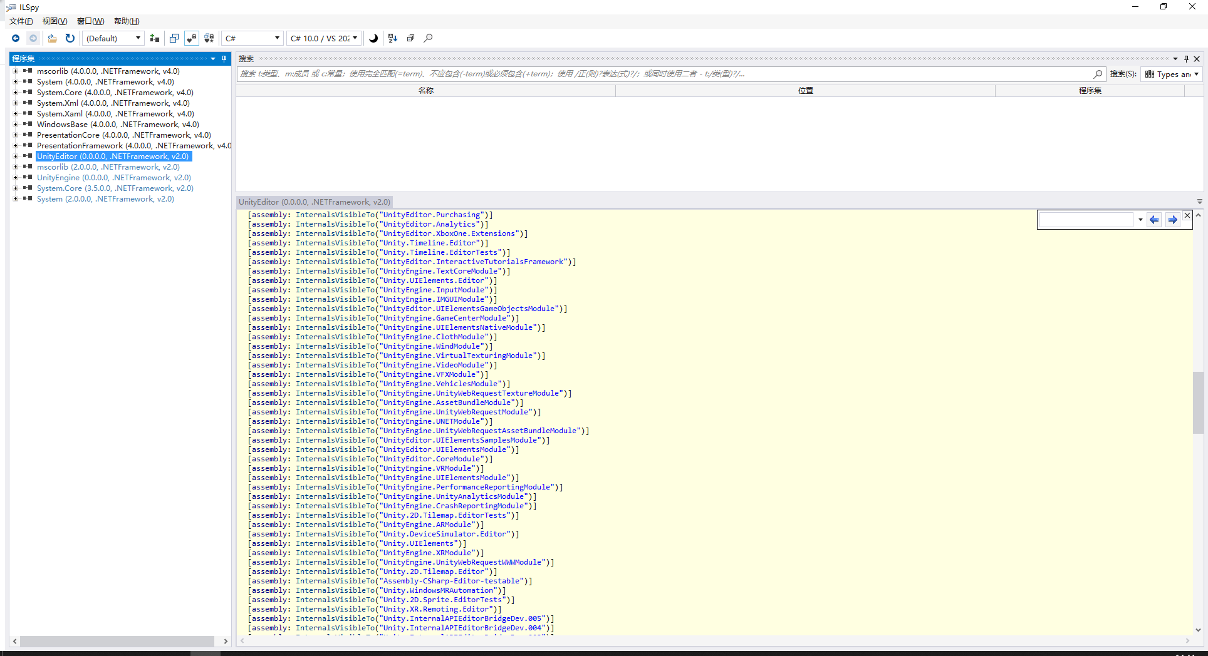1208x656 pixels.
Task: Click find previous arrow in code view
Action: 1154,220
